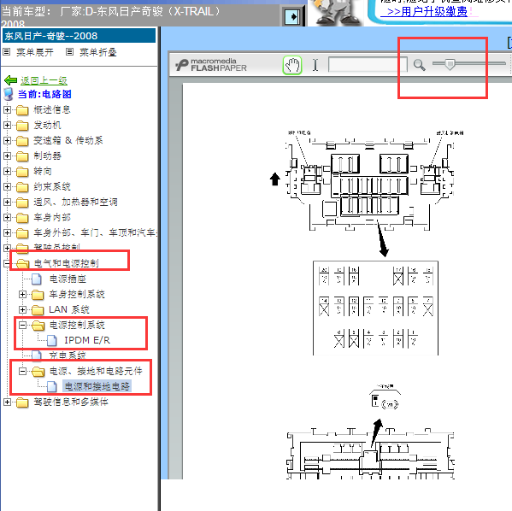Select the FlashPaper hand pan tool
Image resolution: width=512 pixels, height=511 pixels.
click(292, 65)
